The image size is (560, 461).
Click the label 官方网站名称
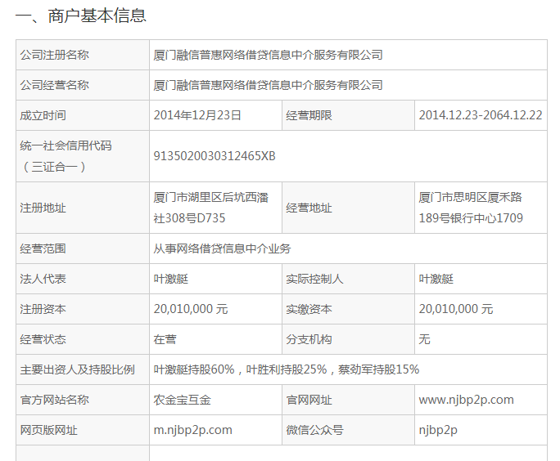[x=54, y=400]
